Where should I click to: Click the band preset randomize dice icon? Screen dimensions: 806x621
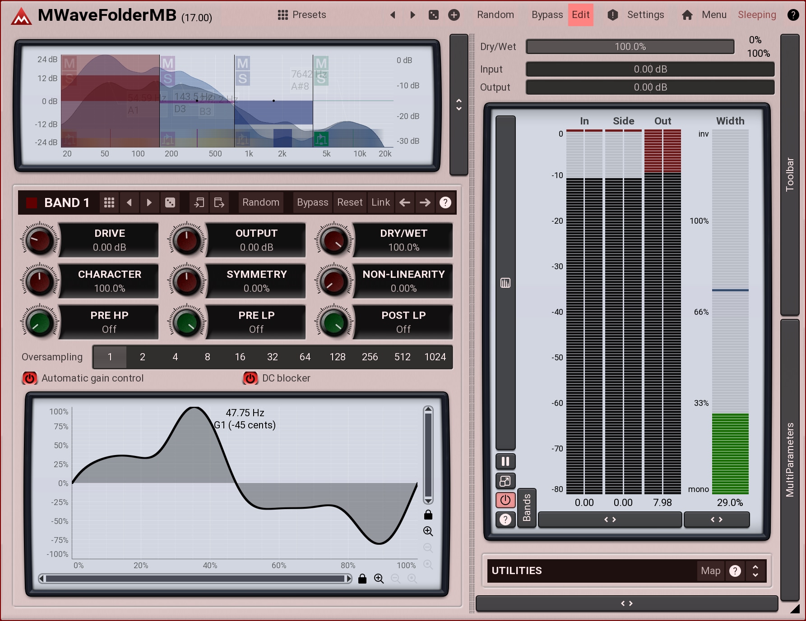(x=170, y=202)
